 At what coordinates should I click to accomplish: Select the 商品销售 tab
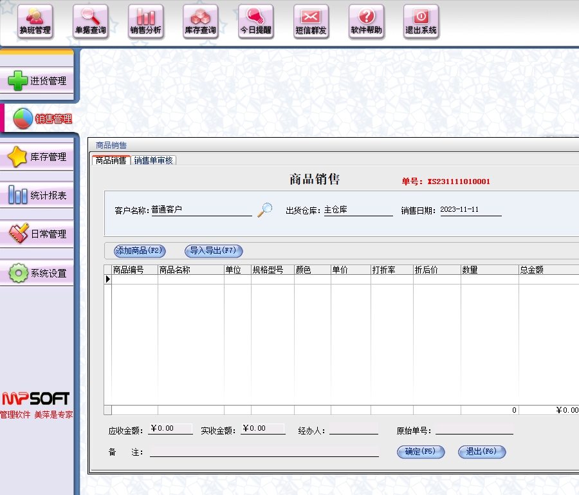click(111, 161)
